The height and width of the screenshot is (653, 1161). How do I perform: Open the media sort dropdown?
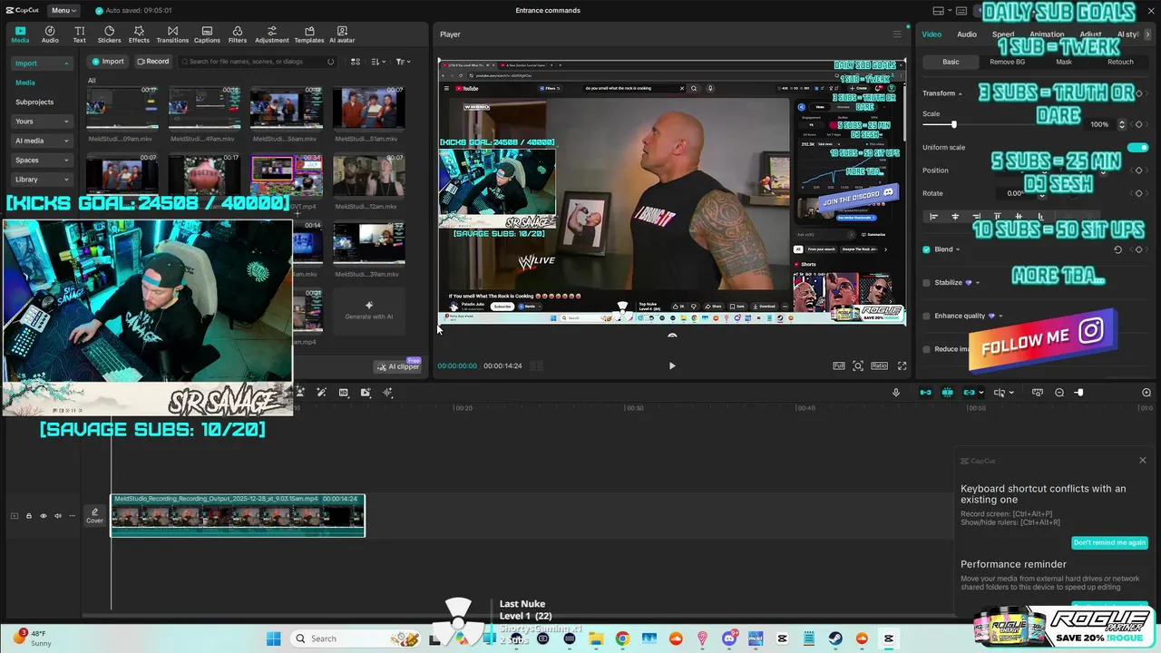pos(378,62)
